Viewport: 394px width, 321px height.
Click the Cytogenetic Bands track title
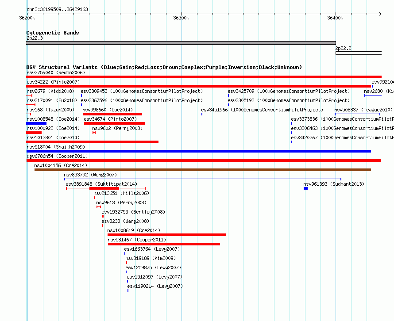pyautogui.click(x=53, y=33)
